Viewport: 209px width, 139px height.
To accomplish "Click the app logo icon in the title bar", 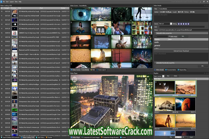I will [x=1, y=1].
